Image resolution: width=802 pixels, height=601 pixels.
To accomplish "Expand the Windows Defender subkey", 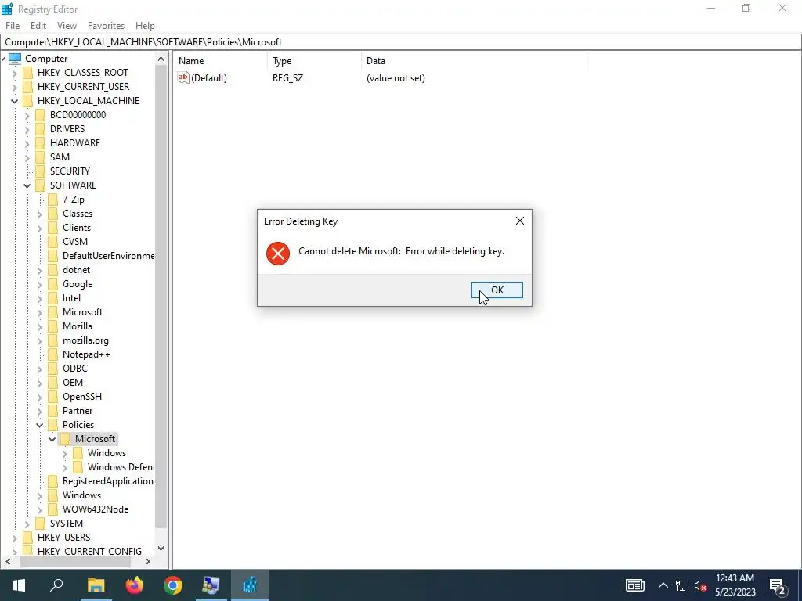I will (64, 468).
